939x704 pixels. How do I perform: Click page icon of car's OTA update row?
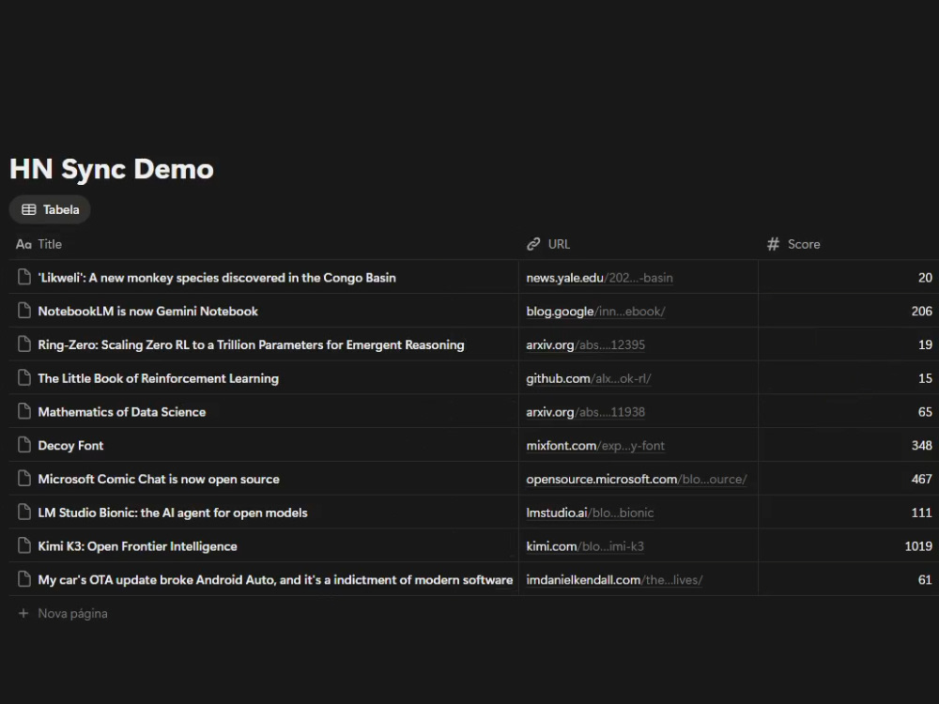pyautogui.click(x=24, y=578)
